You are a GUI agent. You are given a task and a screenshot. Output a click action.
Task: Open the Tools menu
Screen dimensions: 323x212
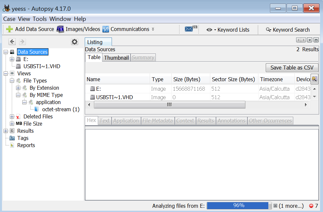(x=40, y=19)
